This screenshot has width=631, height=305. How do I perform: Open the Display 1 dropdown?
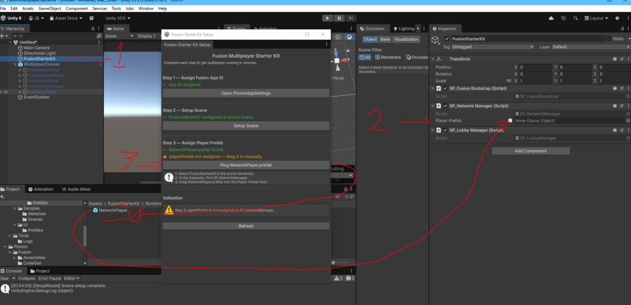(149, 36)
